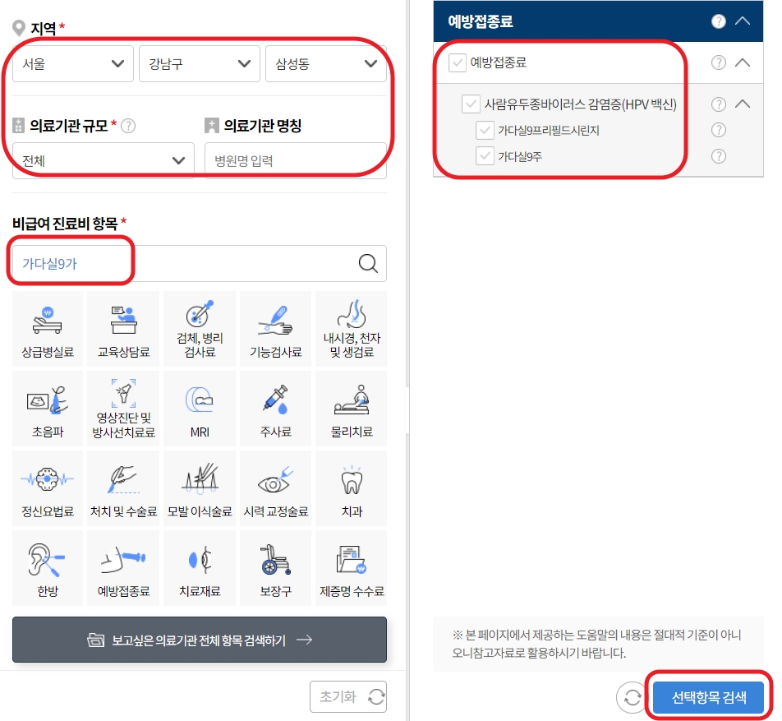Click the 치과 (dental) category icon

[351, 488]
